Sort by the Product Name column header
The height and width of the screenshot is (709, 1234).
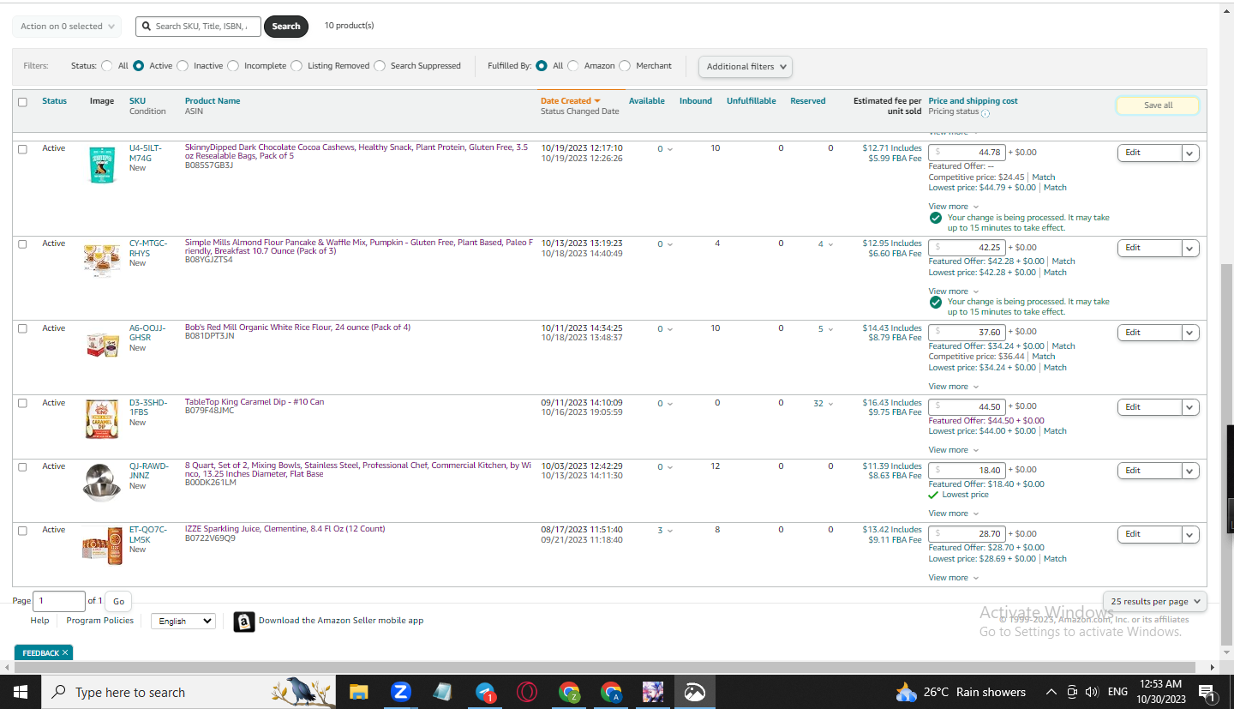tap(213, 101)
